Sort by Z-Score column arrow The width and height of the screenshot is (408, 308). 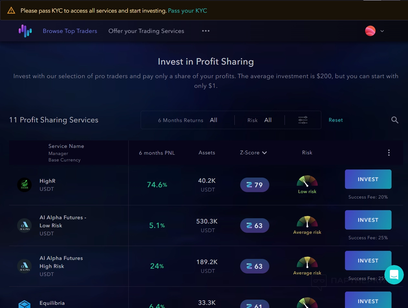[264, 153]
